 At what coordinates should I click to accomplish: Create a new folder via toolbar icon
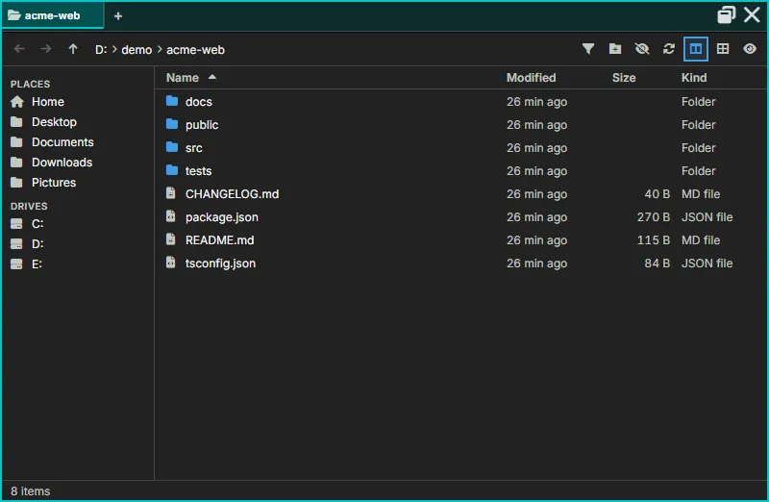click(615, 49)
